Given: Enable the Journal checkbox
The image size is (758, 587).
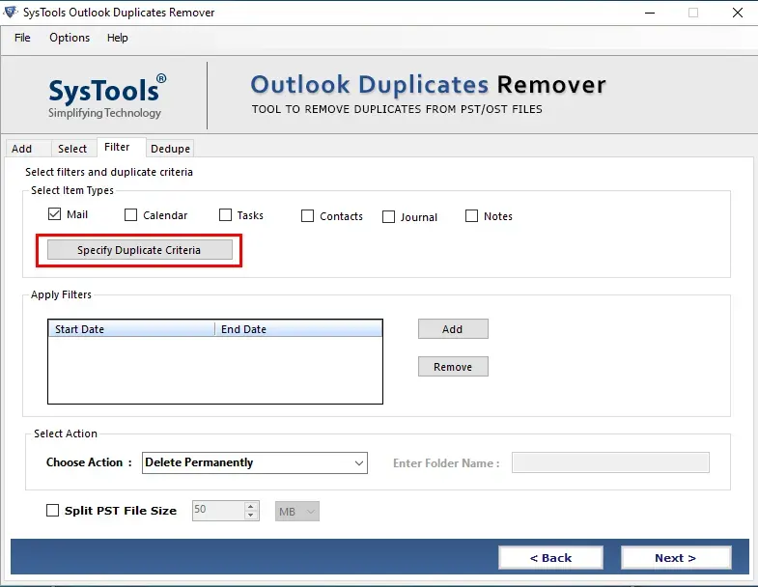Looking at the screenshot, I should pos(388,216).
